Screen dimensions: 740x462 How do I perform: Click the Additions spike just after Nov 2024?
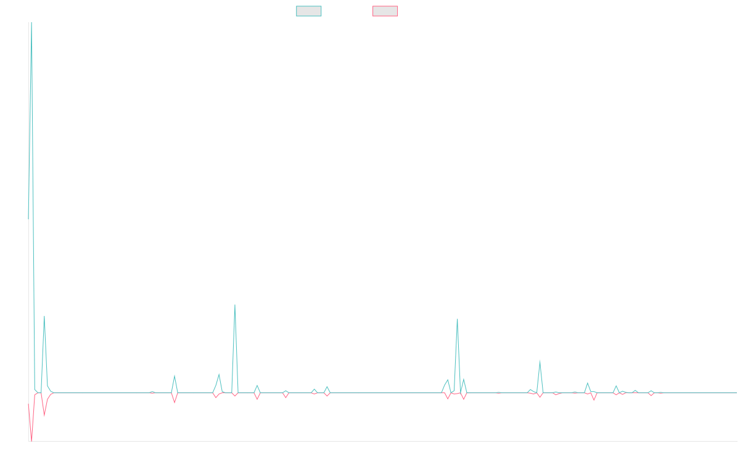(x=540, y=361)
